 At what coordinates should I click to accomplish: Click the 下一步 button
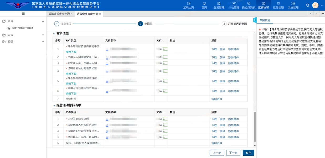pos(233,153)
